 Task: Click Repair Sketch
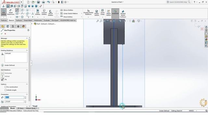click(x=97, y=13)
